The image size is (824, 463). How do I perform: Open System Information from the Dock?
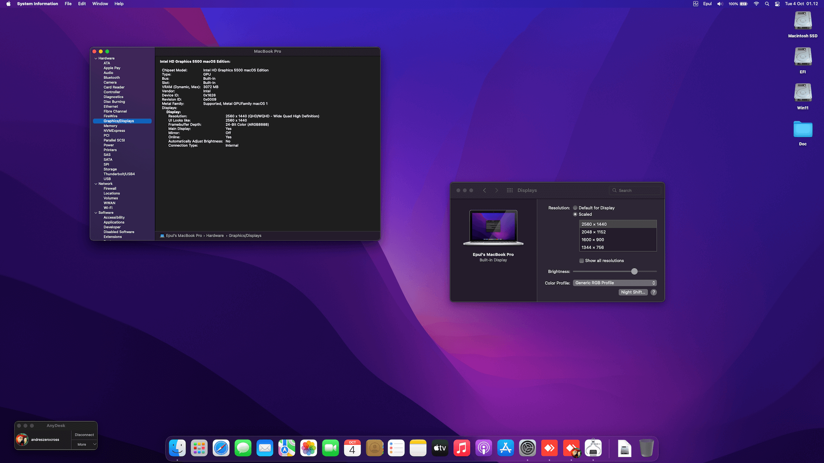(x=593, y=448)
